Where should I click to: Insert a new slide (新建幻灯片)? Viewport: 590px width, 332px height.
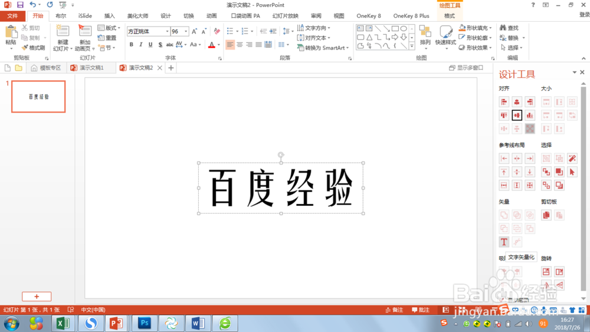[x=63, y=38]
